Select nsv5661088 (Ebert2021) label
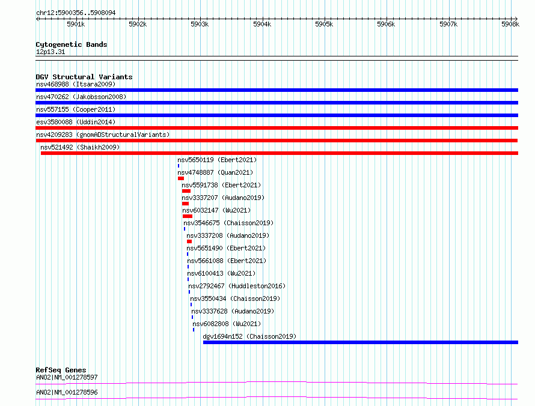This screenshot has height=406, width=535. (227, 261)
